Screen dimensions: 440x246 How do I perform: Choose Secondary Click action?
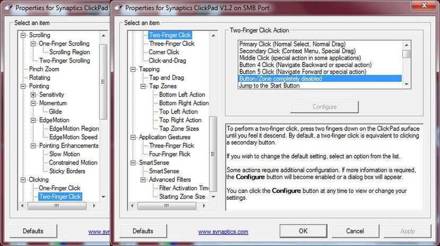point(320,51)
